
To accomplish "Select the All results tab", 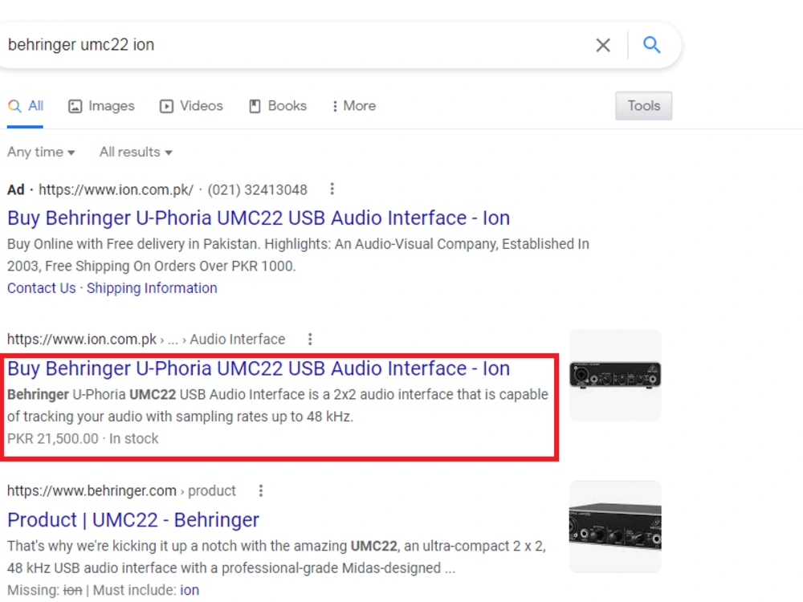I will 26,106.
